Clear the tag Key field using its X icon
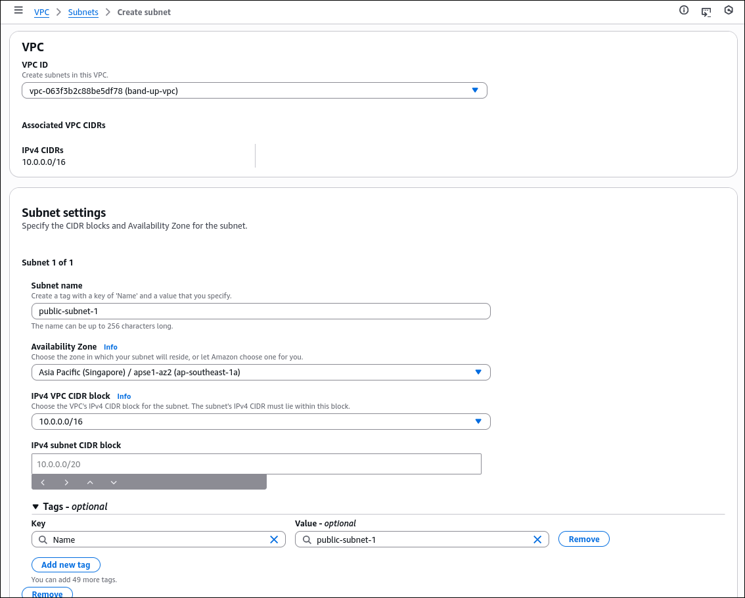Viewport: 745px width, 598px height. [274, 539]
